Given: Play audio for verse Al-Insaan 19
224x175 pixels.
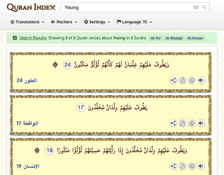Looking at the screenshot, I should [201, 166].
